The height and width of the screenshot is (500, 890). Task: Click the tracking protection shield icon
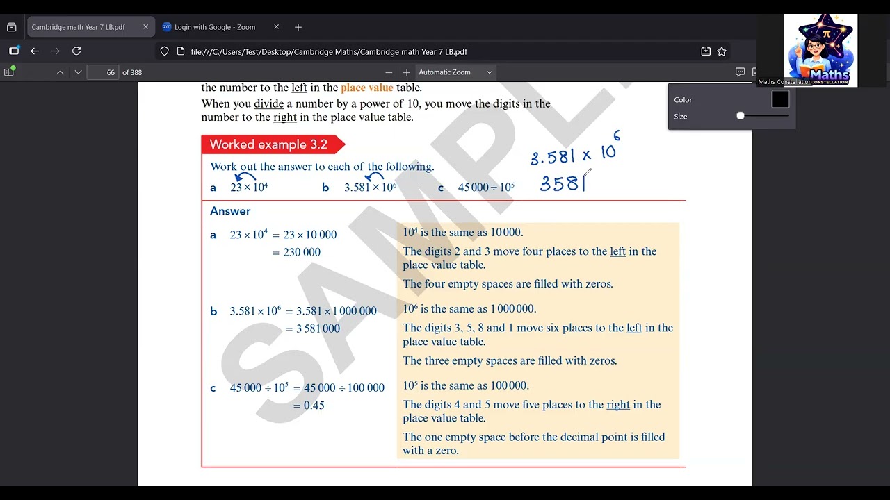(165, 51)
